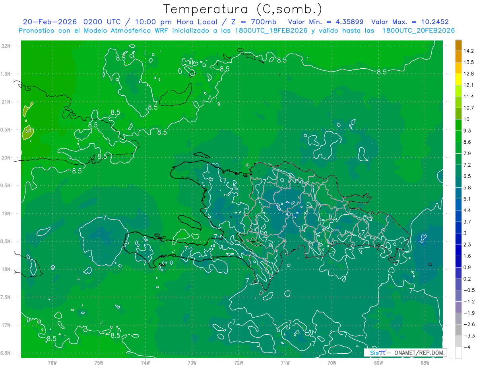Click the legend value 11.4
The width and height of the screenshot is (477, 368).
coord(469,96)
